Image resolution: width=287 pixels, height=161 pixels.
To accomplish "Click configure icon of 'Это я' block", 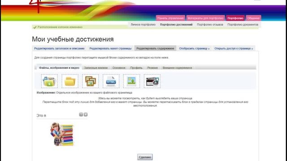I will tap(81, 114).
